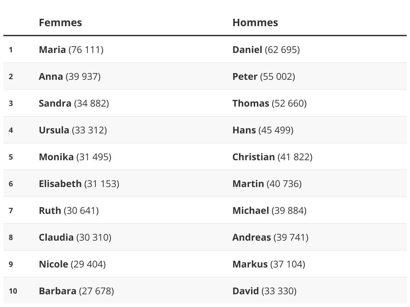Click Claudia in row 8
The height and width of the screenshot is (307, 410).
tap(56, 237)
